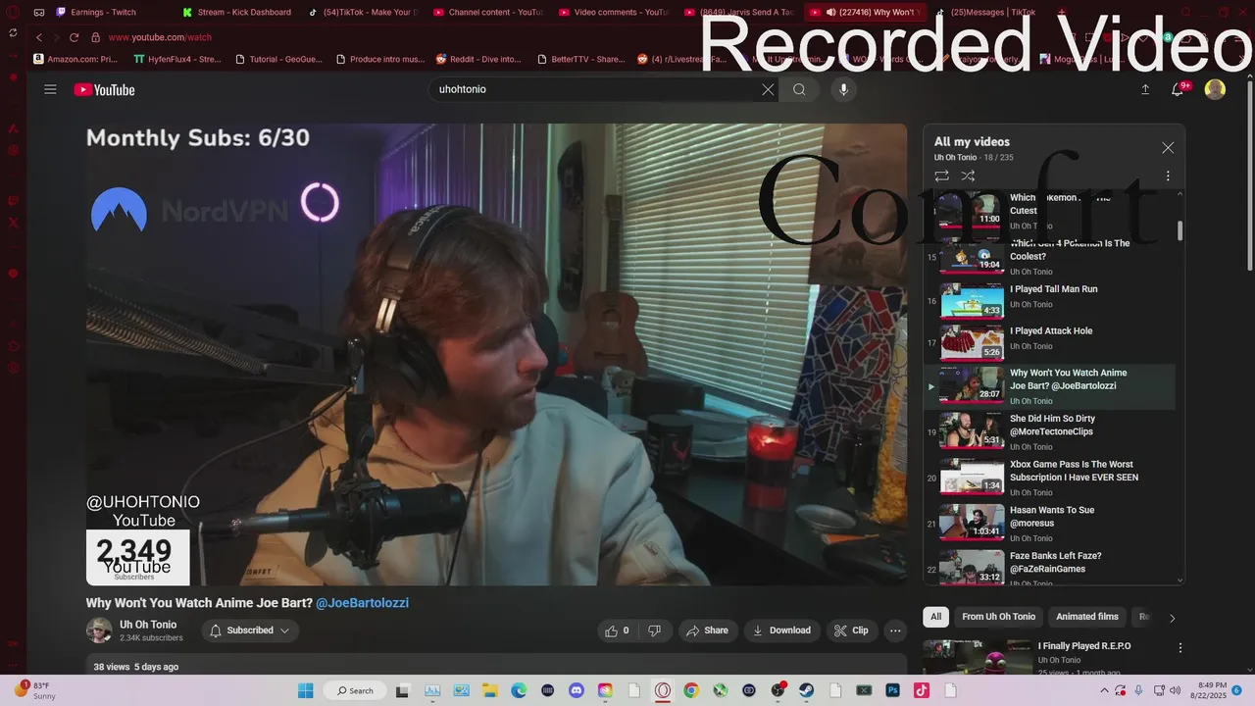Follow the @JoeBartolozzi link in video title

(362, 603)
